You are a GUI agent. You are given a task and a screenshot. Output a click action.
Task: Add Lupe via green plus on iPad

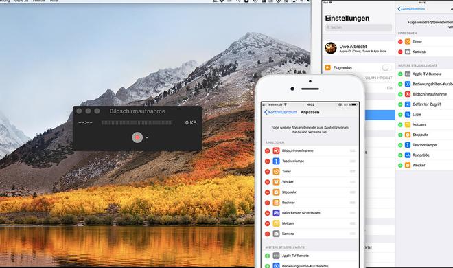coord(400,115)
